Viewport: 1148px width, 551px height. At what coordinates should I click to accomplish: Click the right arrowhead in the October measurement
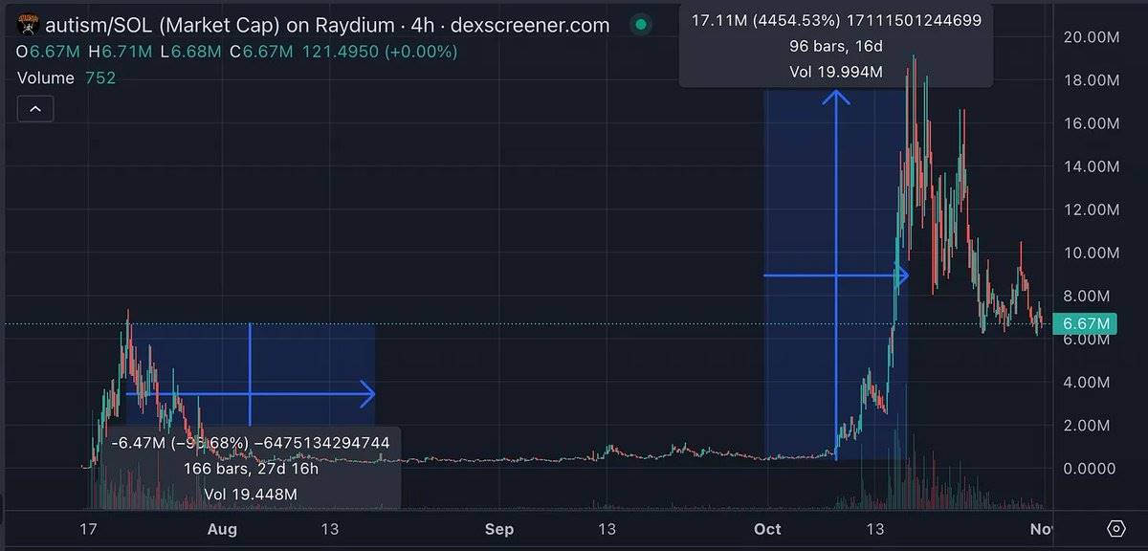(901, 275)
